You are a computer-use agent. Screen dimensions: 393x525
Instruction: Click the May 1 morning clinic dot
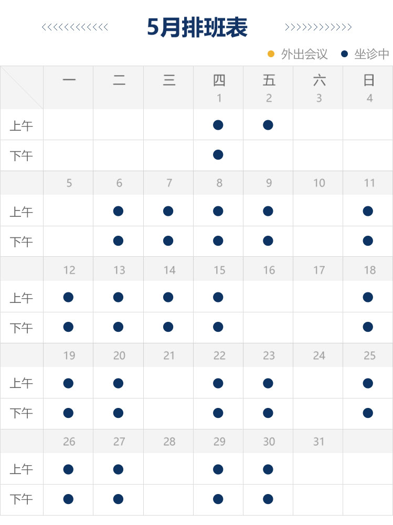pyautogui.click(x=218, y=125)
